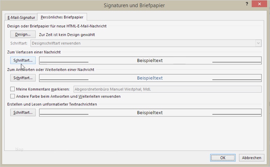The width and height of the screenshot is (270, 167).
Task: Confirm the dialog with OK
Action: point(223,158)
